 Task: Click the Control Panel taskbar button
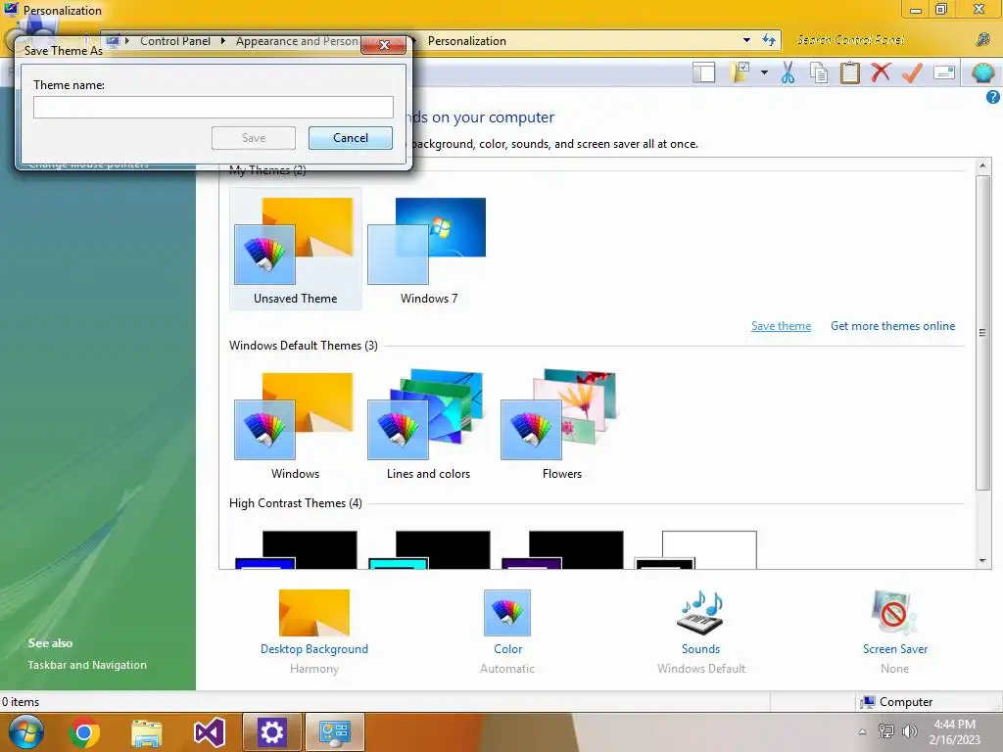coord(335,732)
